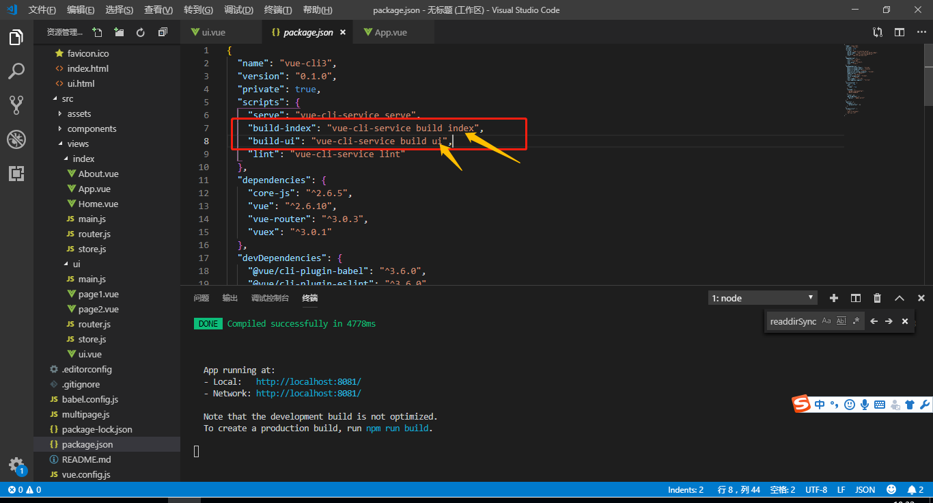Open the Source Control view
Viewport: 933px width, 503px height.
(16, 105)
